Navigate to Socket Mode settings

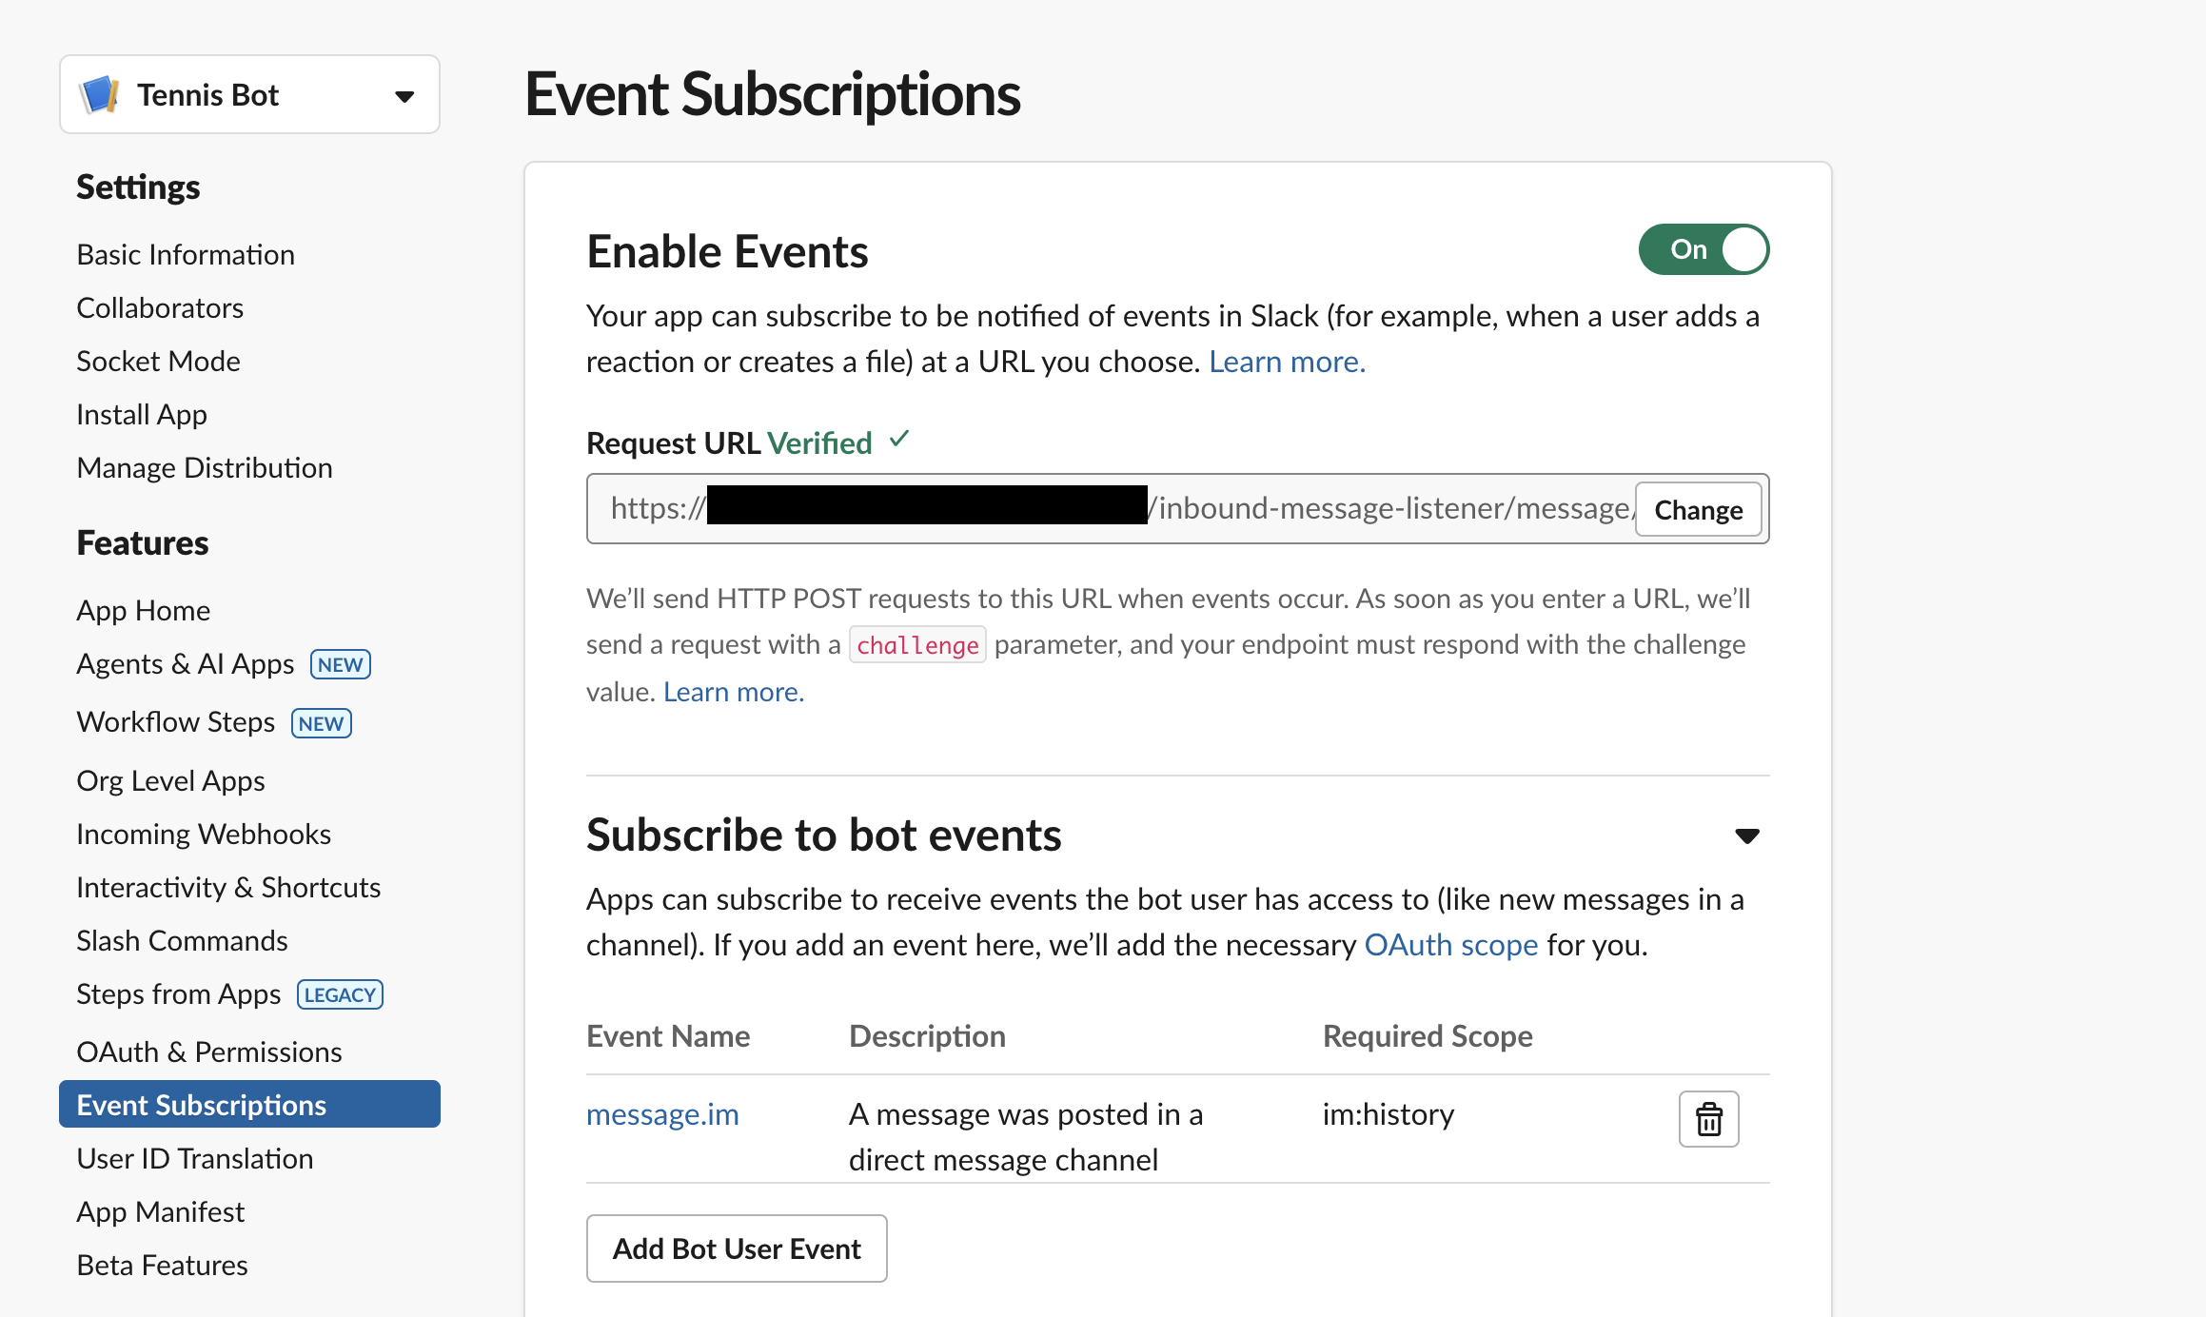[x=158, y=361]
